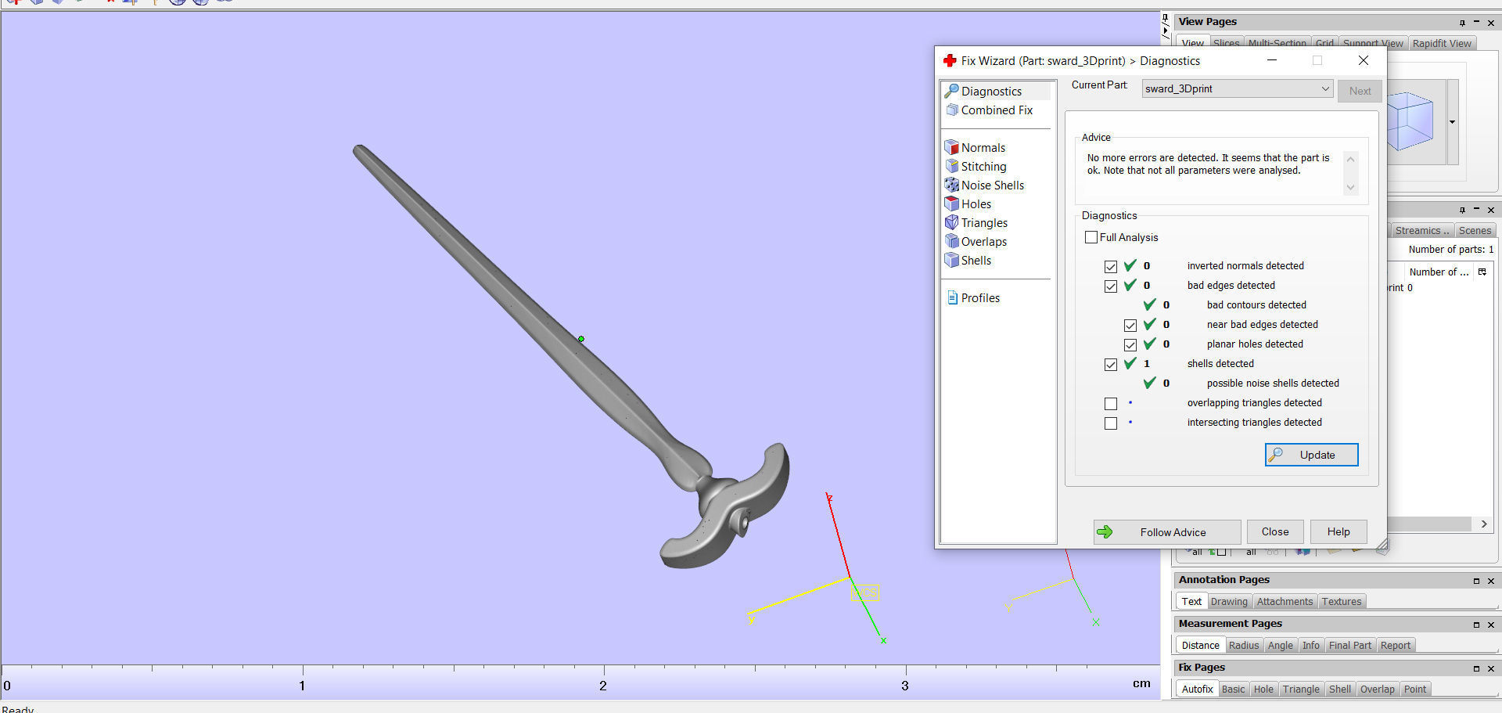Viewport: 1502px width, 713px height.
Task: Select Autofix tab in Fix Pages
Action: [x=1197, y=689]
